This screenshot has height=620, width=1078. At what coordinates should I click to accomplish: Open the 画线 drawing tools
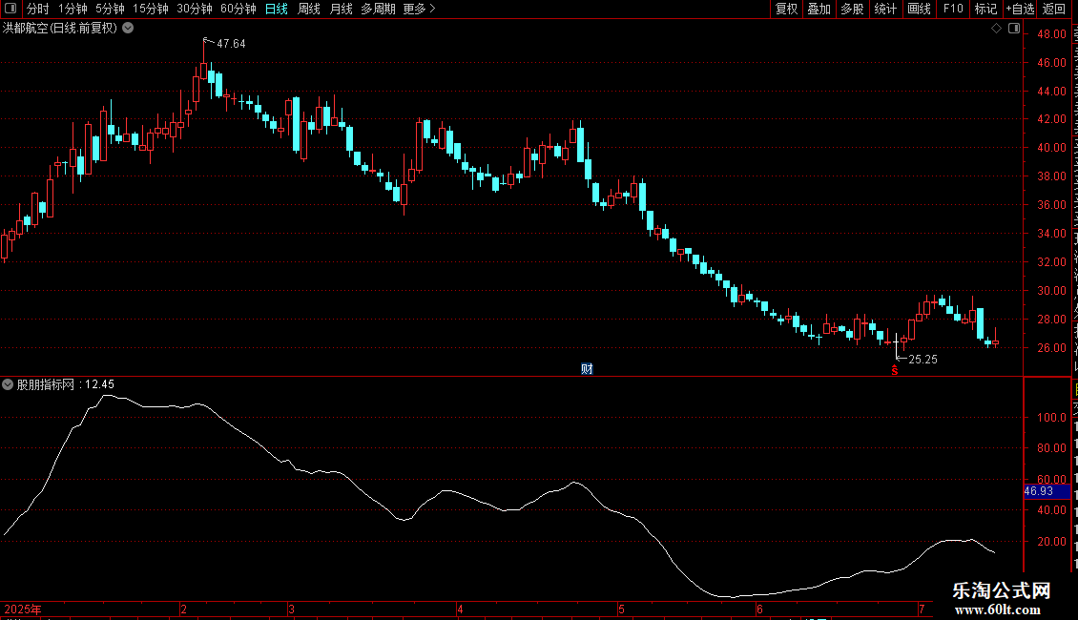[x=919, y=9]
